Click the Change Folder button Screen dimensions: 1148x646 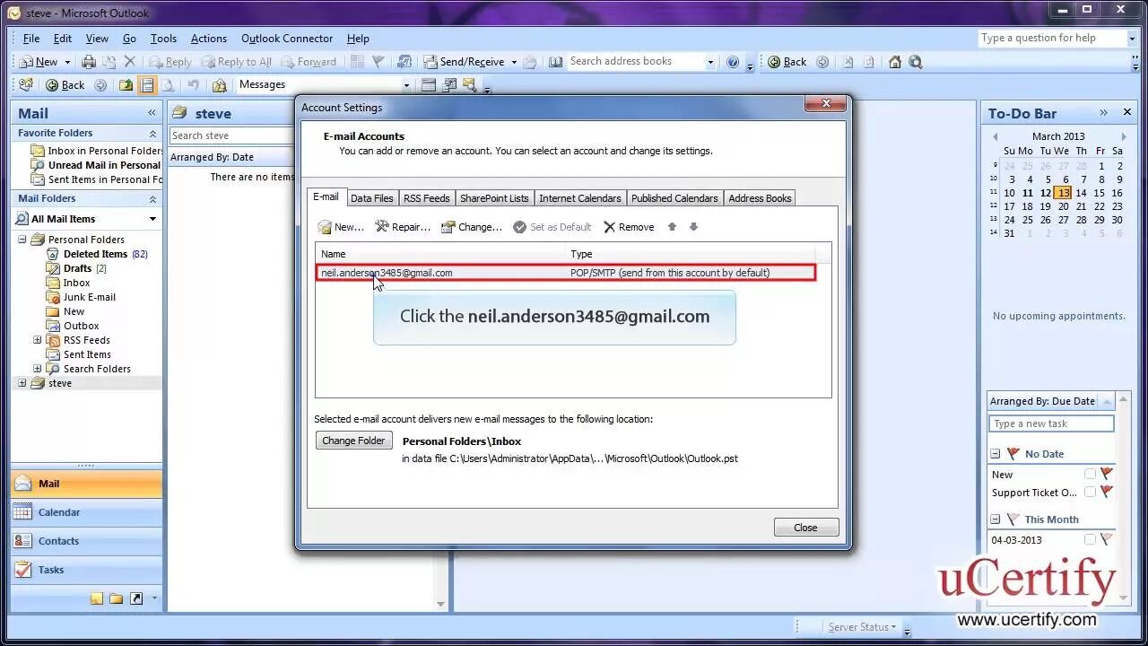pos(353,440)
